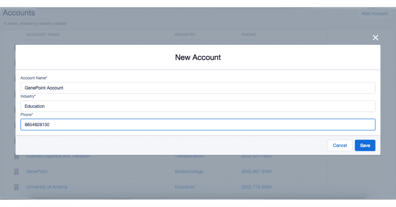Viewport: 396px width, 207px height.
Task: Click the account icon beside University of Arizona
Action: point(16,187)
